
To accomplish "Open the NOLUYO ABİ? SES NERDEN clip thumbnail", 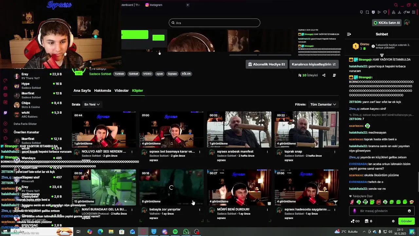I will tap(104, 129).
